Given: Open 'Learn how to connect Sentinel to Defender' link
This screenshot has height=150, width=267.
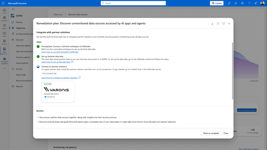Looking at the screenshot, I should point(60,52).
